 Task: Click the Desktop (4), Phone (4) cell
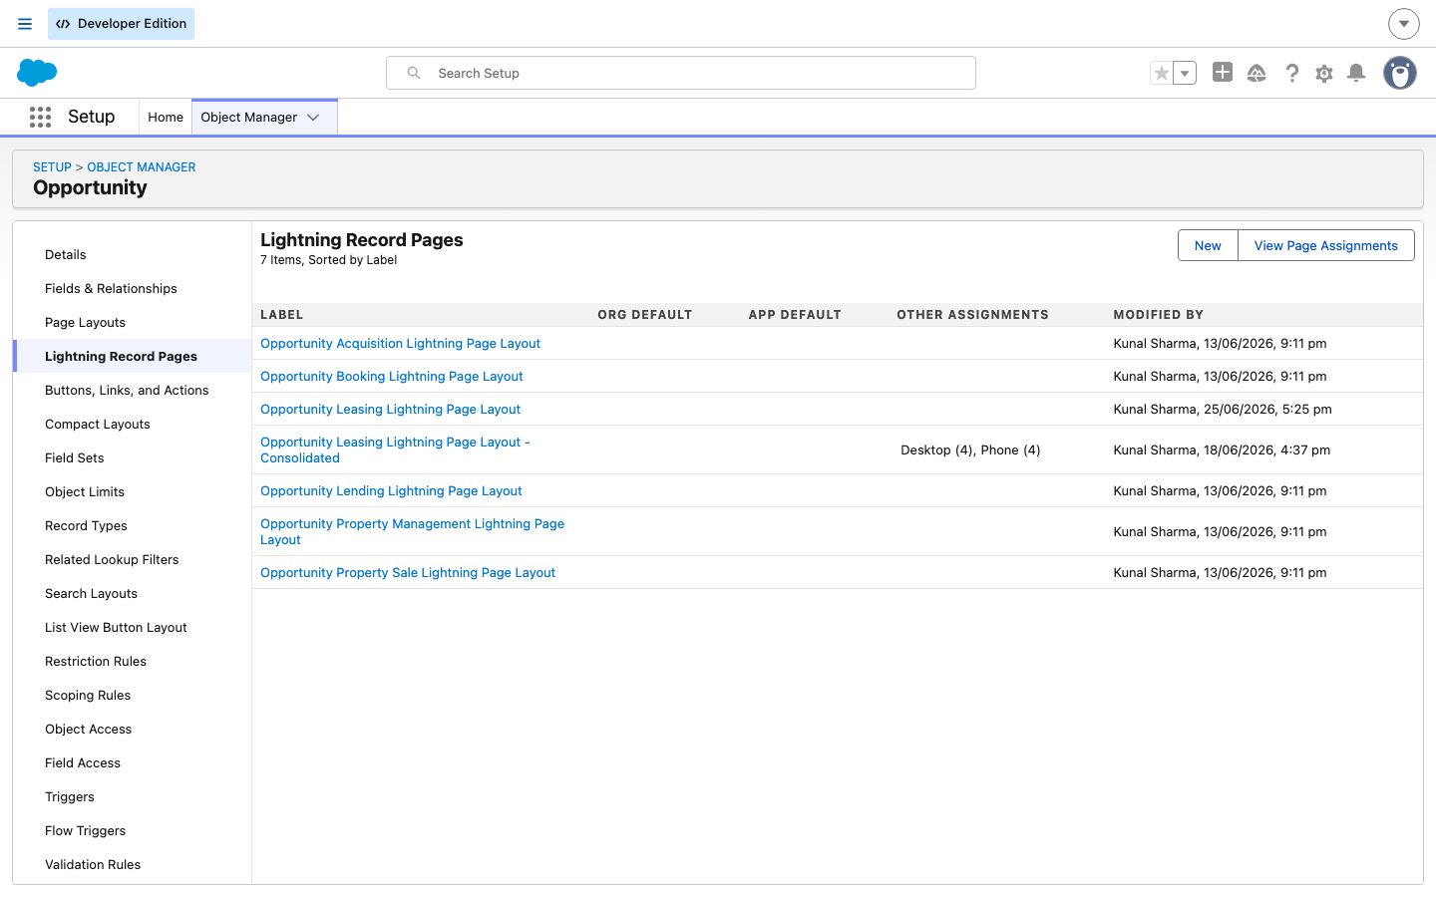970,450
